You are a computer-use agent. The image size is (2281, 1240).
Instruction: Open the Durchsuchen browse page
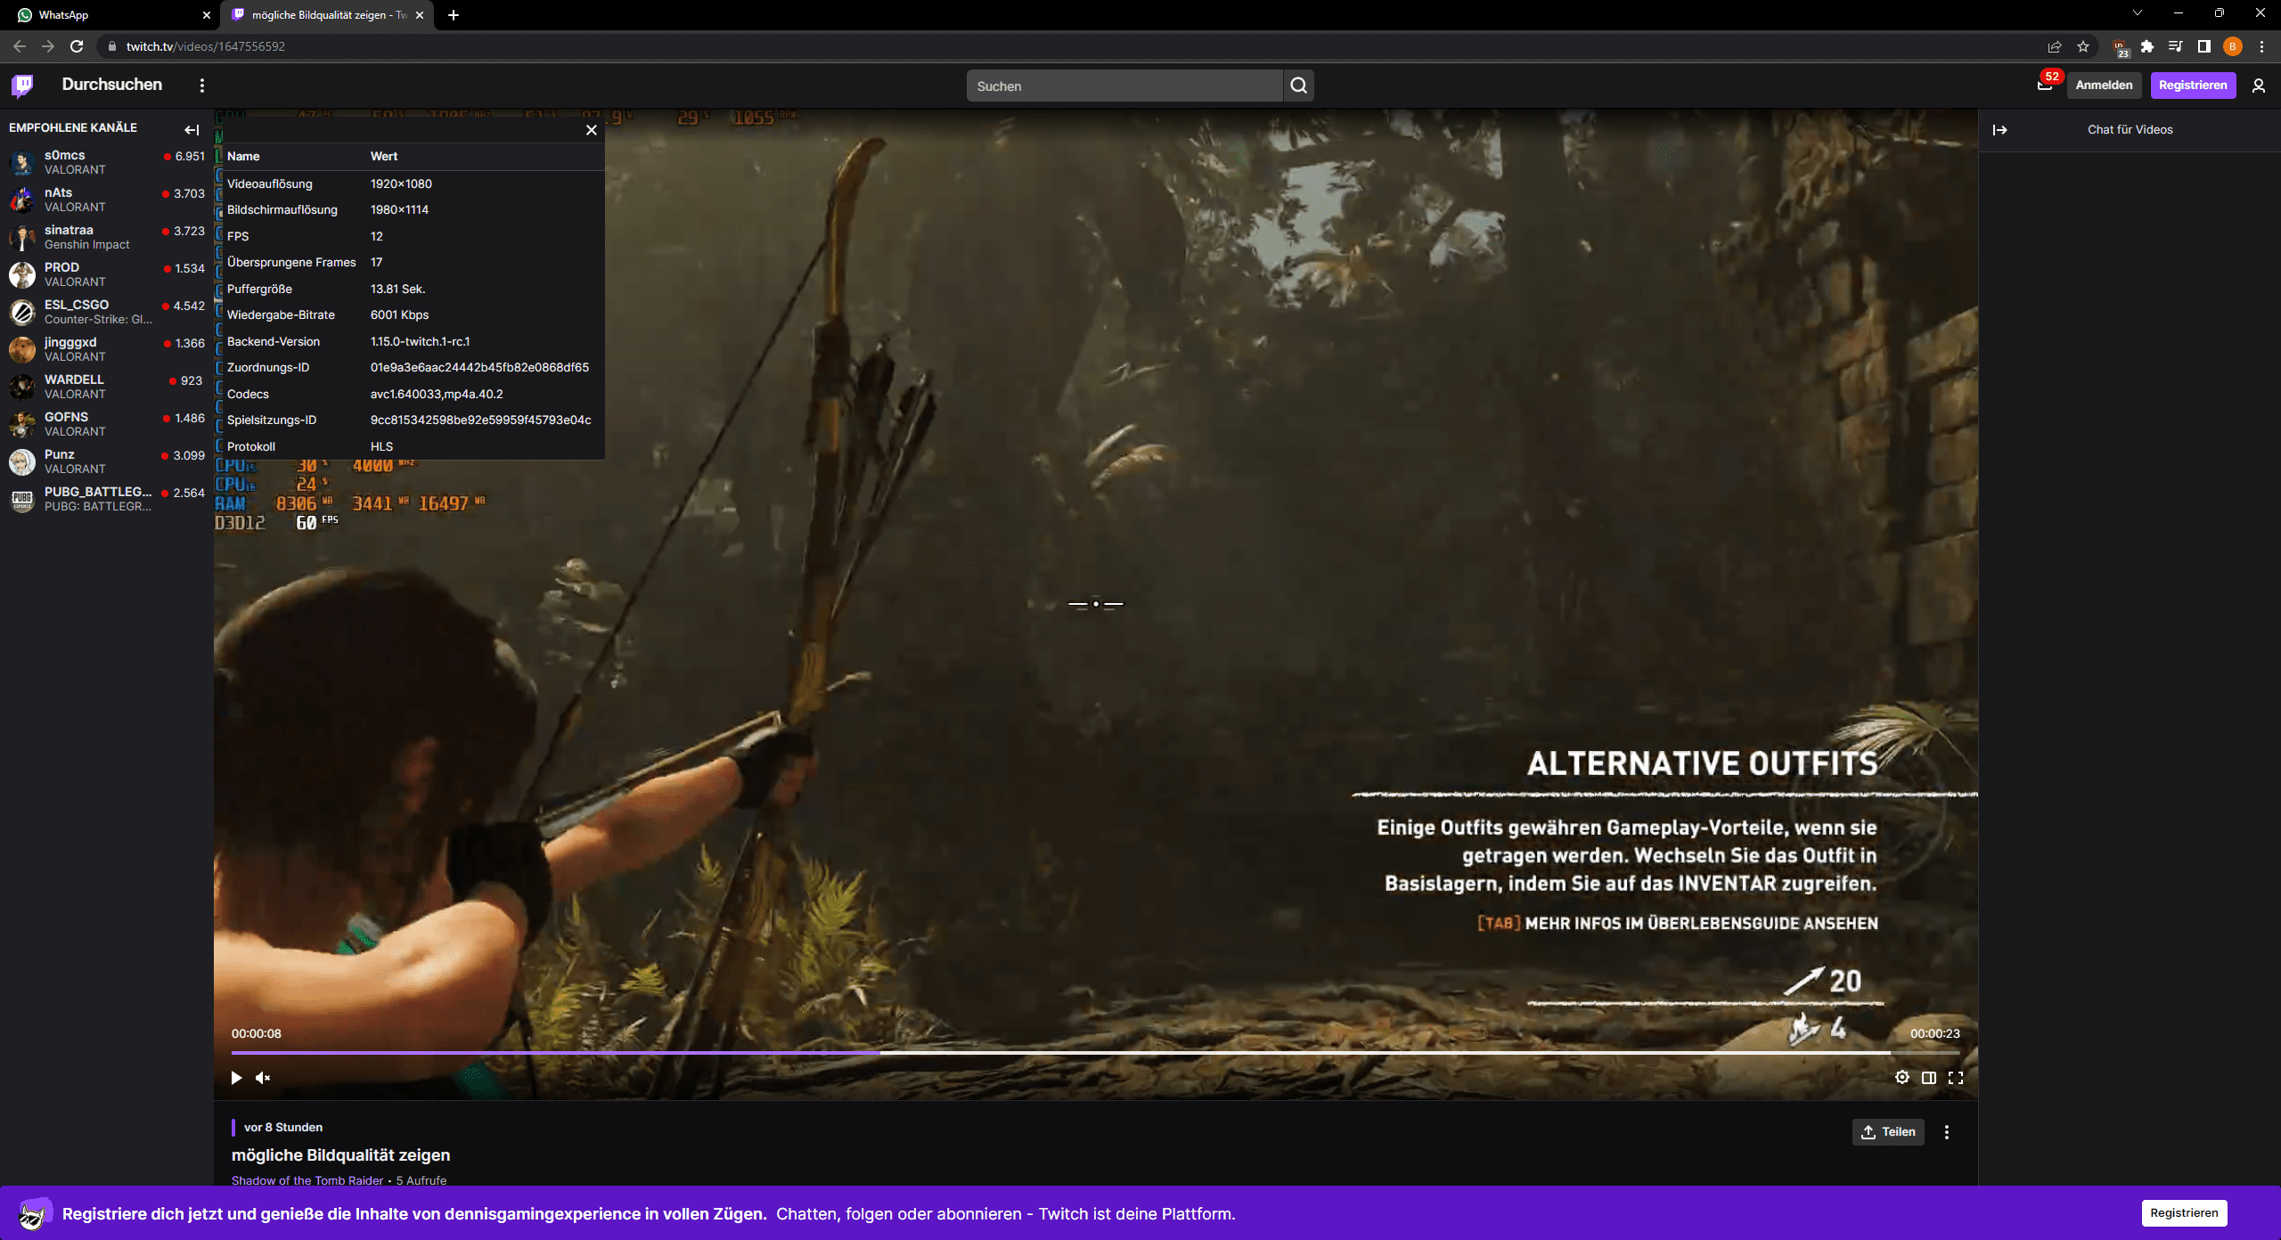tap(112, 85)
